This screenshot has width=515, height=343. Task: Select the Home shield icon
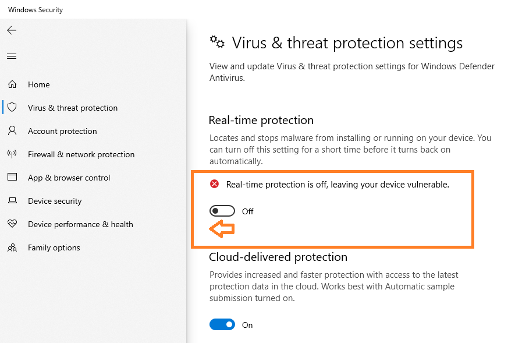pyautogui.click(x=11, y=84)
